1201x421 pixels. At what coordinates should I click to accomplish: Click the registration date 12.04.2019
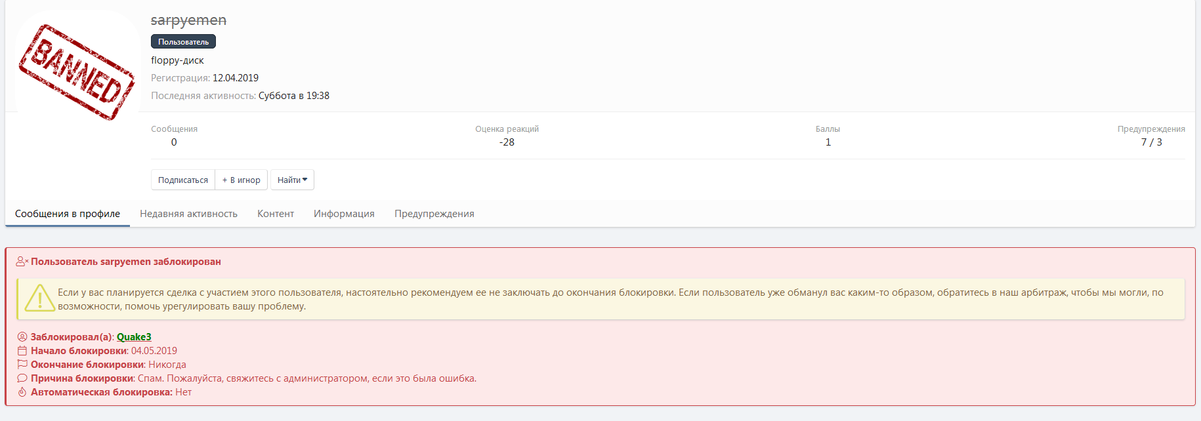coord(236,78)
